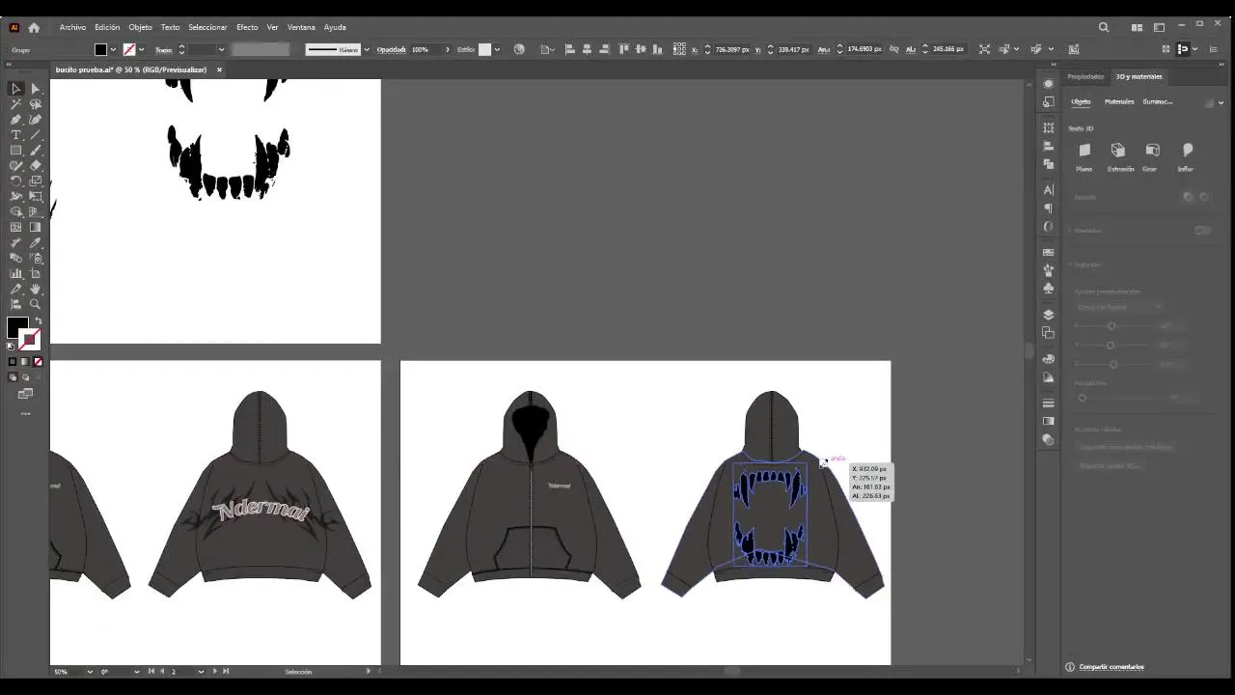The width and height of the screenshot is (1235, 695).
Task: Set paint mode to Gradient
Action: point(25,362)
